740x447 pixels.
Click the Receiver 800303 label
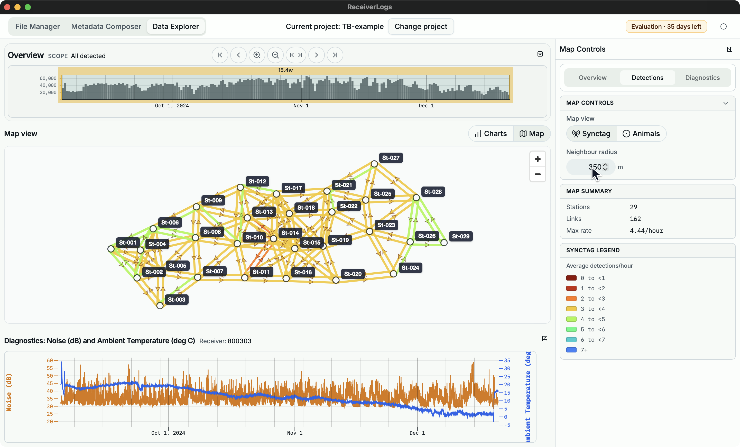(225, 341)
